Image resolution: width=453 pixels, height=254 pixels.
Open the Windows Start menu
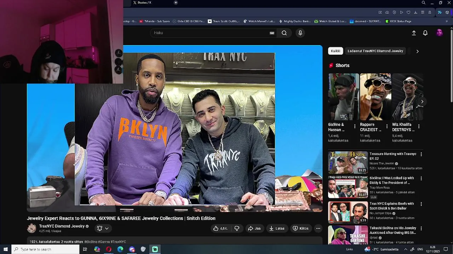[x=6, y=249]
